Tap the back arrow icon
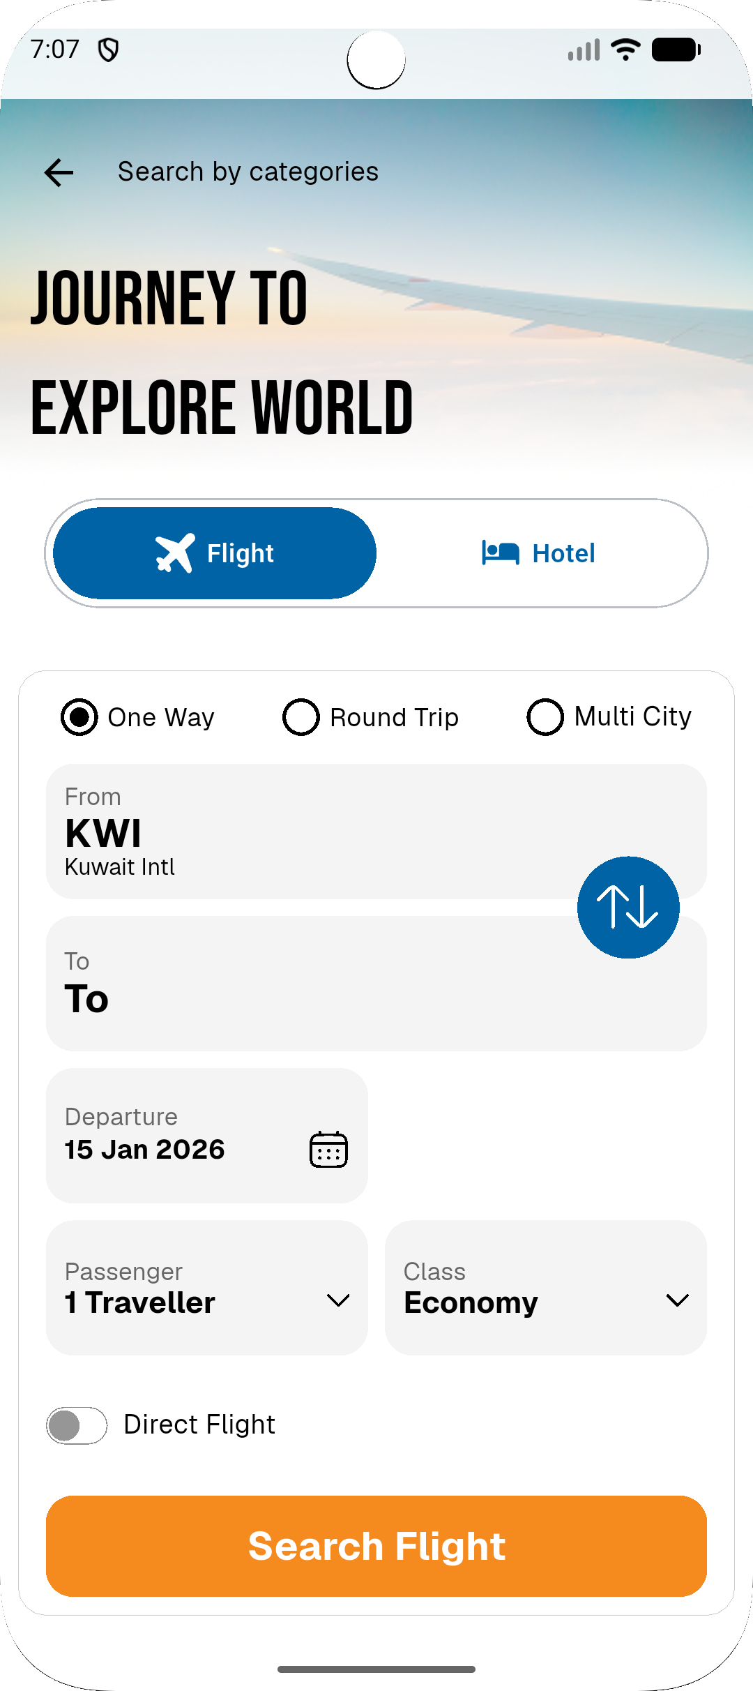This screenshot has width=753, height=1691. (59, 172)
